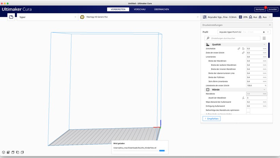280x158 pixels.
Task: Open the Marktplatz button
Action: pyautogui.click(x=260, y=9)
